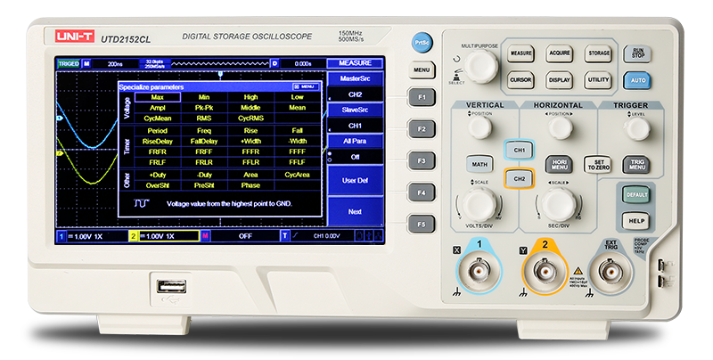713x360 pixels.
Task: Hit the F2 softkey
Action: (x=422, y=129)
